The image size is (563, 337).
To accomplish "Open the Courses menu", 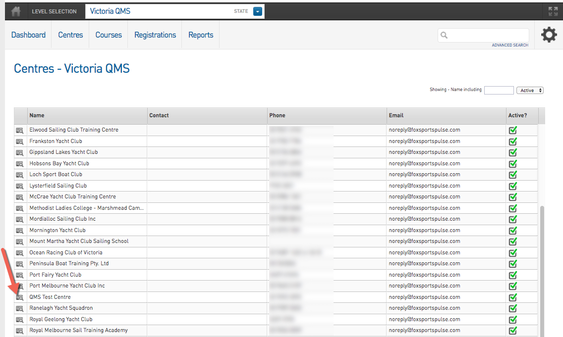I will point(109,35).
